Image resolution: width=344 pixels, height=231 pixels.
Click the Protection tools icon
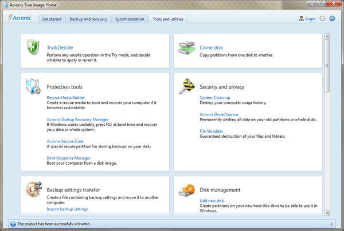(x=33, y=86)
